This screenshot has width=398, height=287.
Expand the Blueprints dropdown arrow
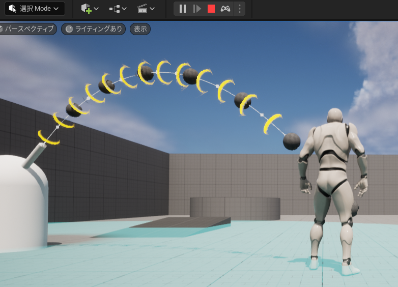124,9
